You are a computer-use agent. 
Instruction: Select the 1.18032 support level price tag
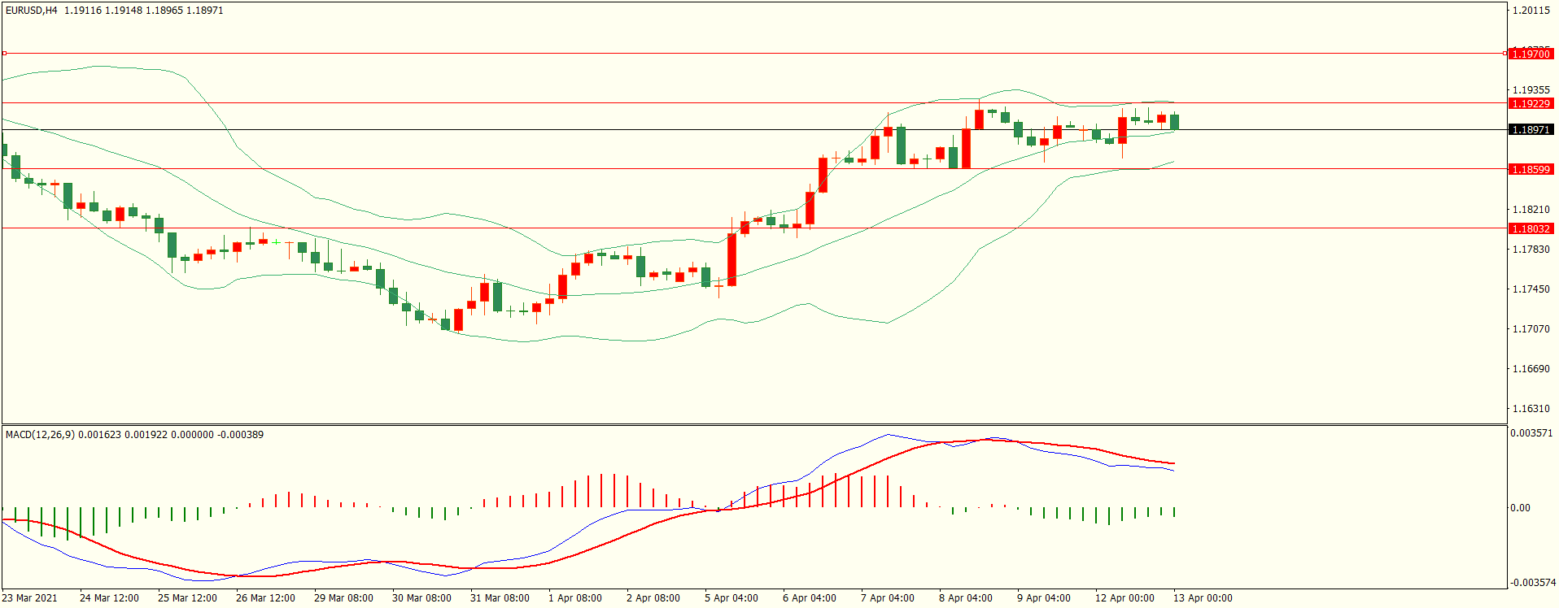[x=1531, y=228]
